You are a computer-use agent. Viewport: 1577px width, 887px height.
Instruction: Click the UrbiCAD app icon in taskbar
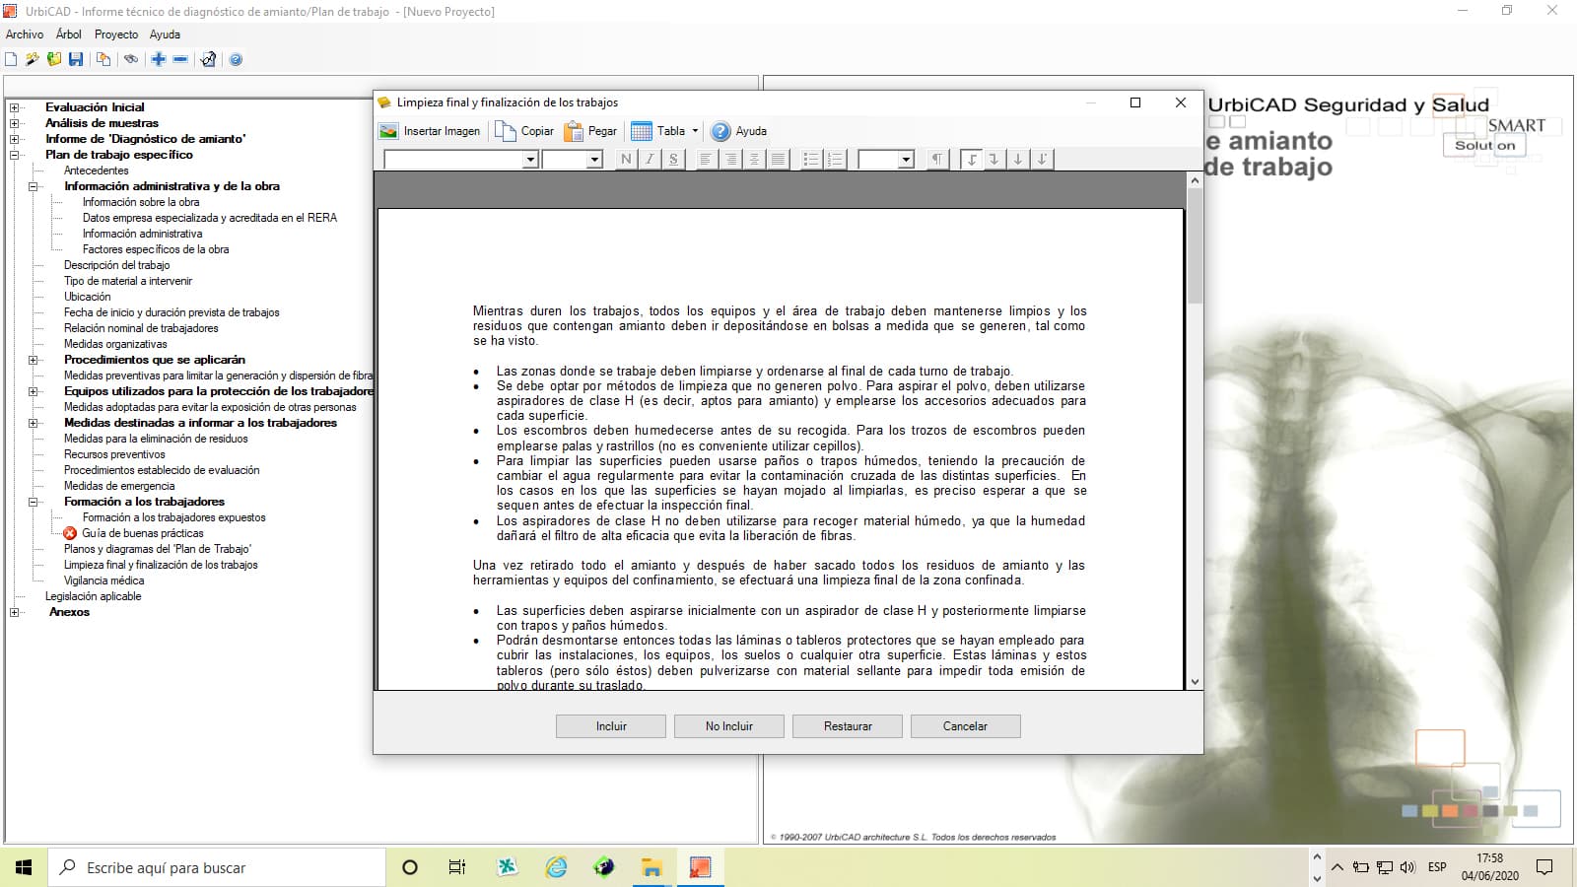[700, 867]
